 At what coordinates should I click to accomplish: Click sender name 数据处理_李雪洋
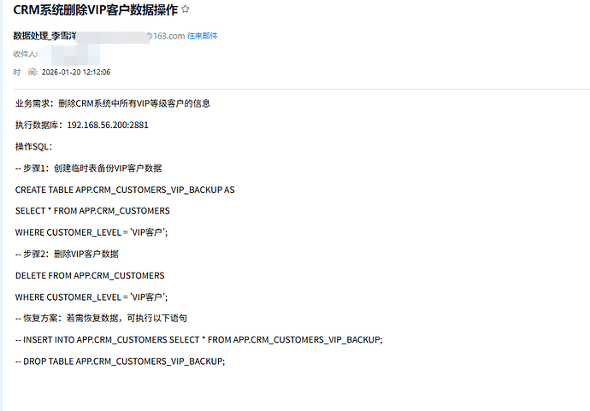click(44, 36)
